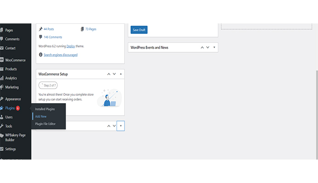Open Search engines discouraged link
The image size is (318, 183).
pos(61,55)
